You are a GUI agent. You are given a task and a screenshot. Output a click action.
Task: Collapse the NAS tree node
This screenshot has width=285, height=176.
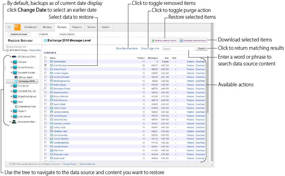[11, 102]
